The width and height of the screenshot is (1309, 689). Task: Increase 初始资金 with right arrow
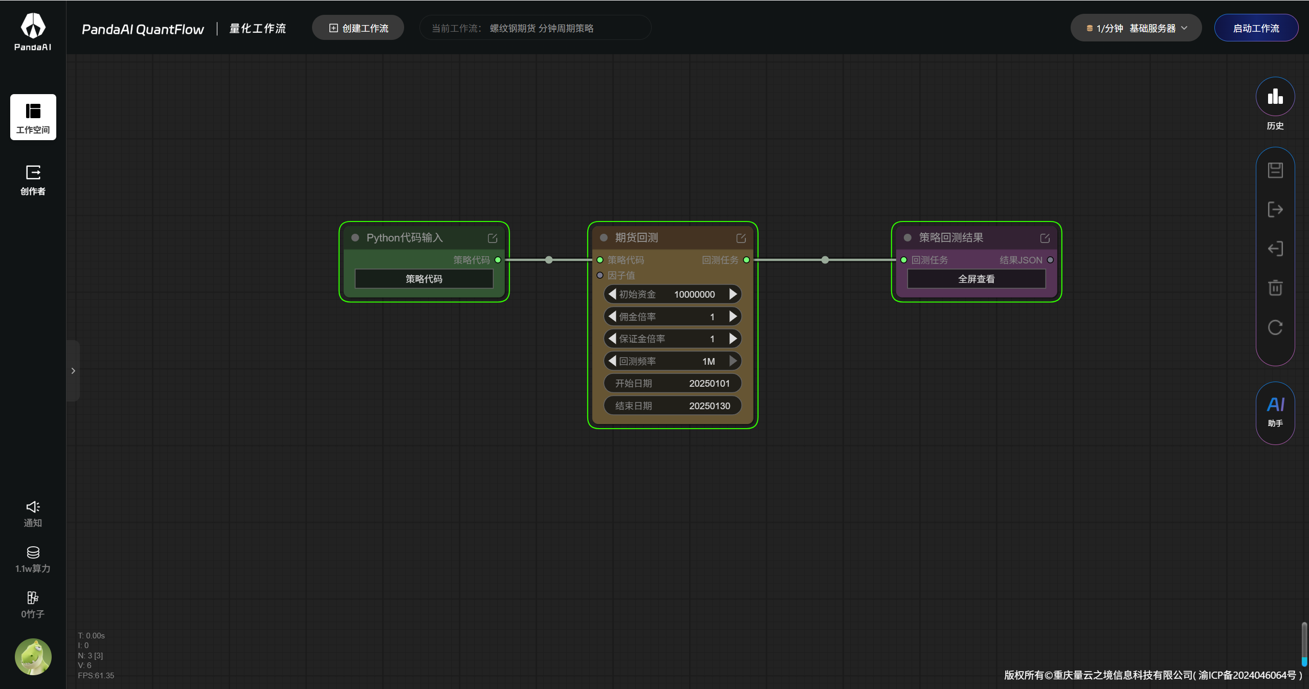[733, 294]
